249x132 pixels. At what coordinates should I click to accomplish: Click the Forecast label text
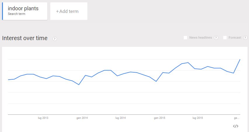point(235,37)
